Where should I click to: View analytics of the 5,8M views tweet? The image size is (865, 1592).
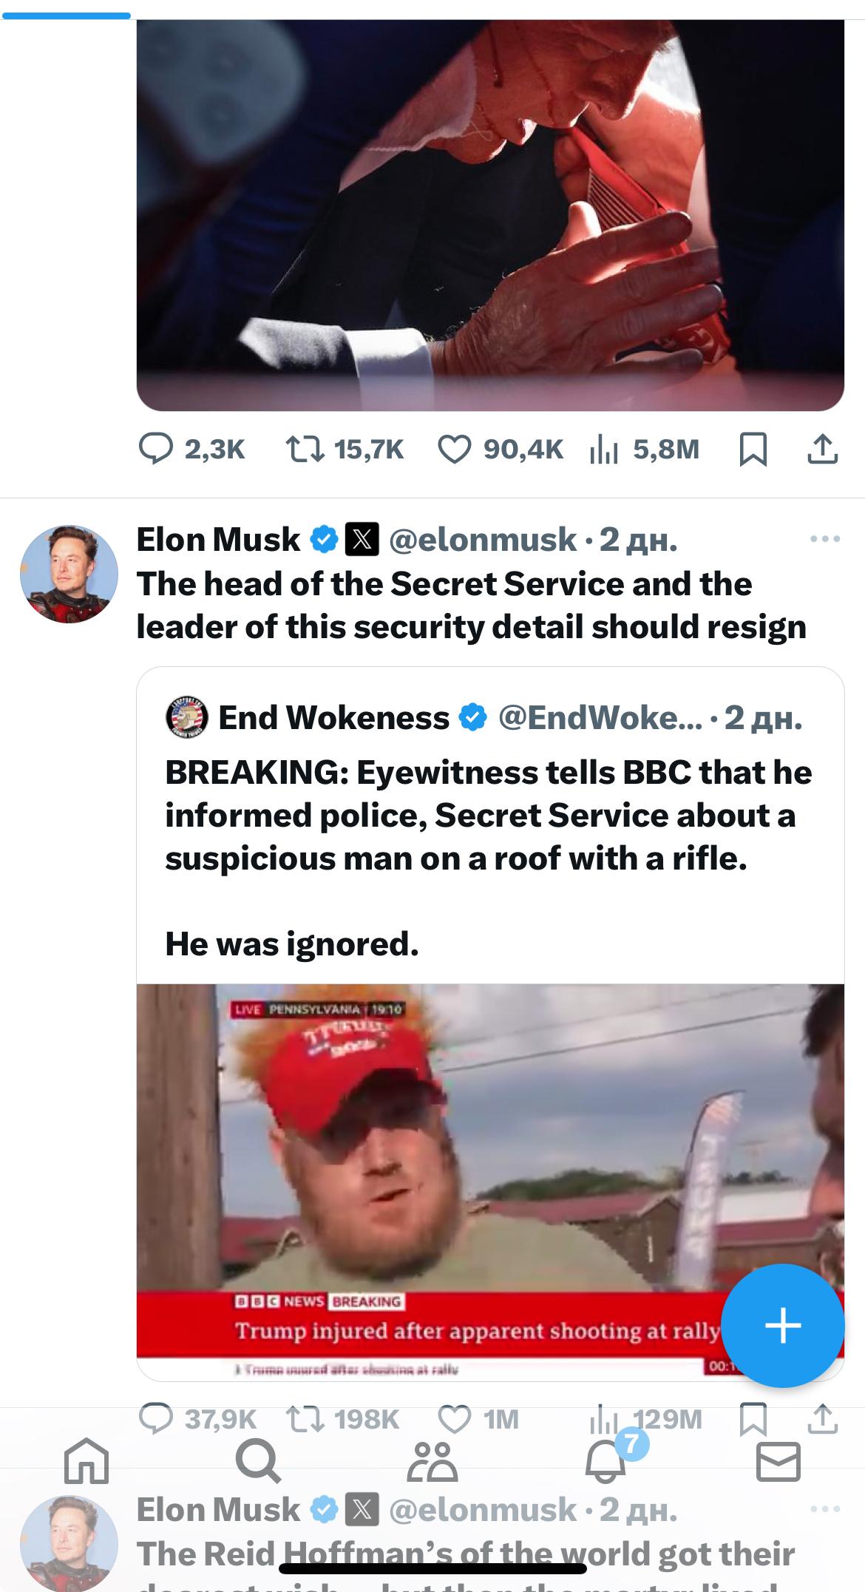point(604,449)
